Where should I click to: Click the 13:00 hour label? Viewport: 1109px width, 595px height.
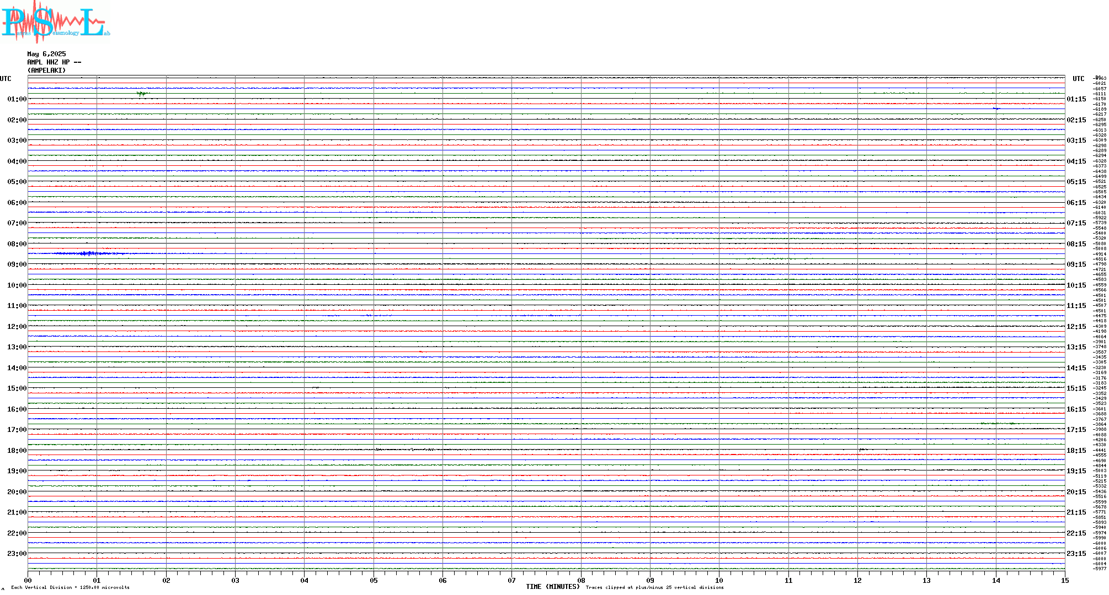pyautogui.click(x=17, y=347)
